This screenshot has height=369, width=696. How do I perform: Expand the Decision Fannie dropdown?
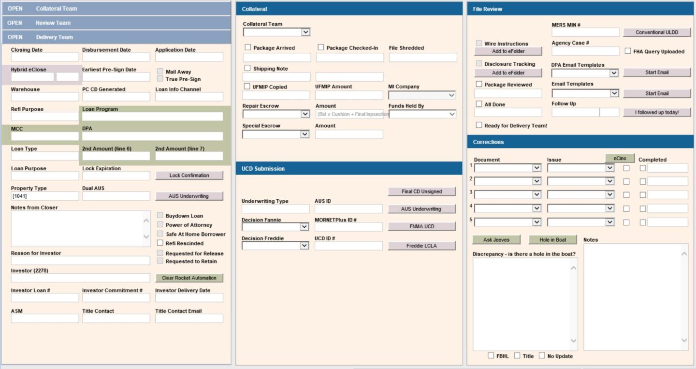click(x=304, y=227)
